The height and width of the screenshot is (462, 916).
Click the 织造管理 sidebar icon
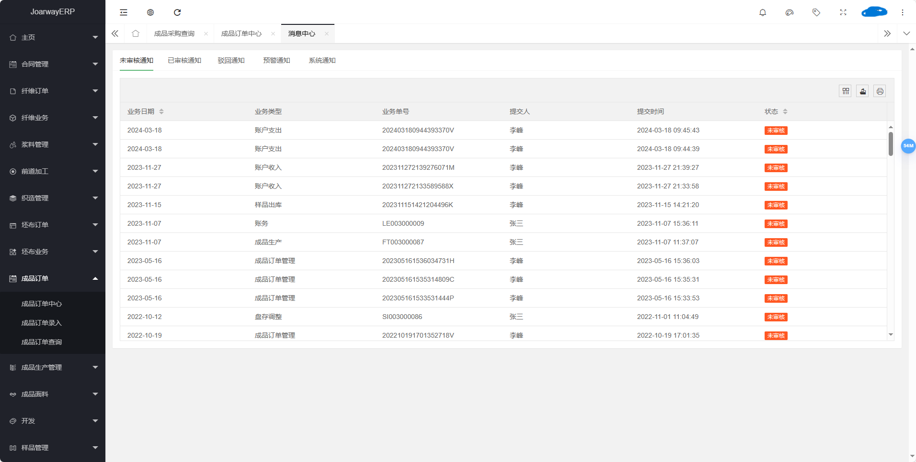point(13,198)
